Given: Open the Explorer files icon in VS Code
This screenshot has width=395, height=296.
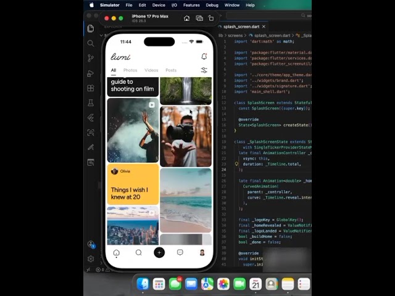Looking at the screenshot, I should pos(91,28).
